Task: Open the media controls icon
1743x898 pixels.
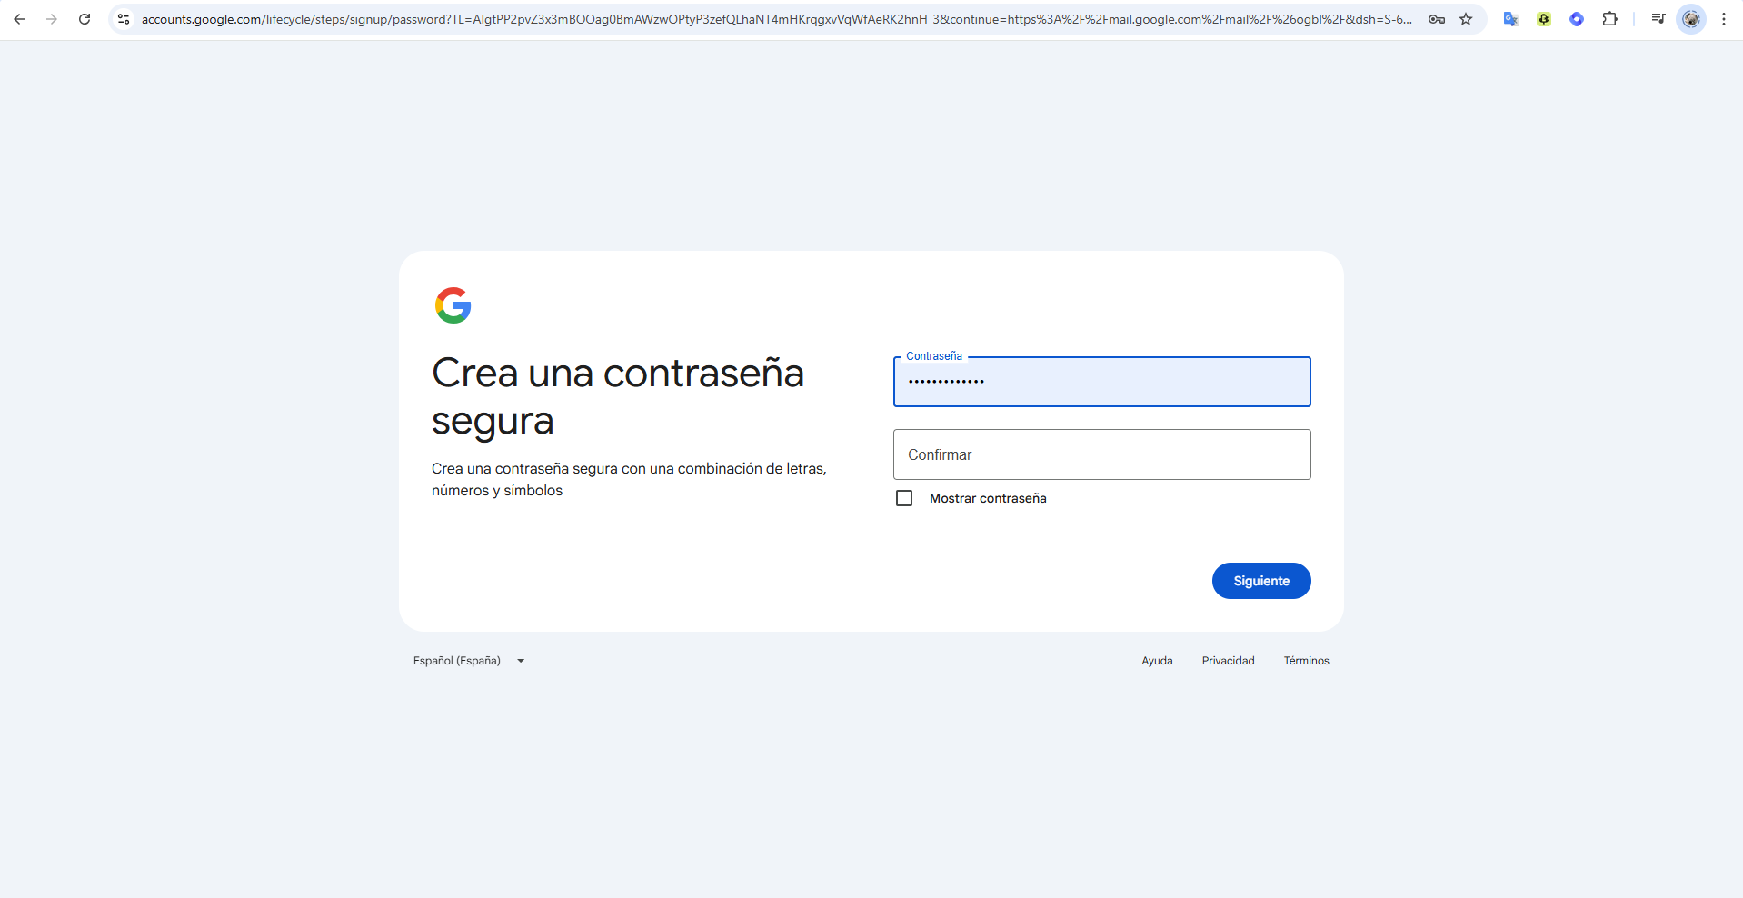Action: coord(1658,19)
